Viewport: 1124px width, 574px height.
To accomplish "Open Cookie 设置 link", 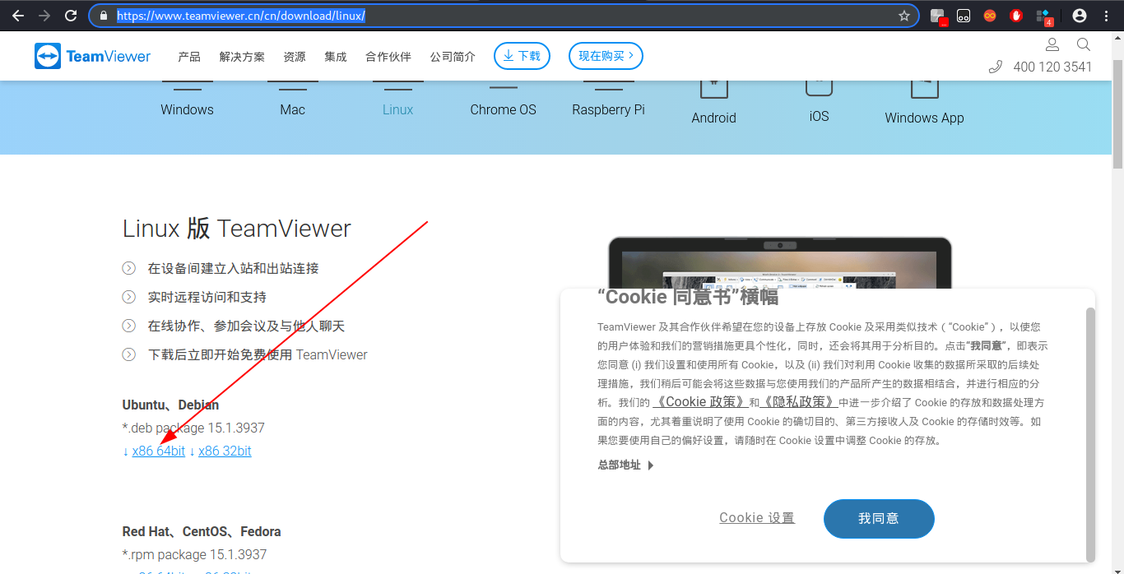I will 757,517.
